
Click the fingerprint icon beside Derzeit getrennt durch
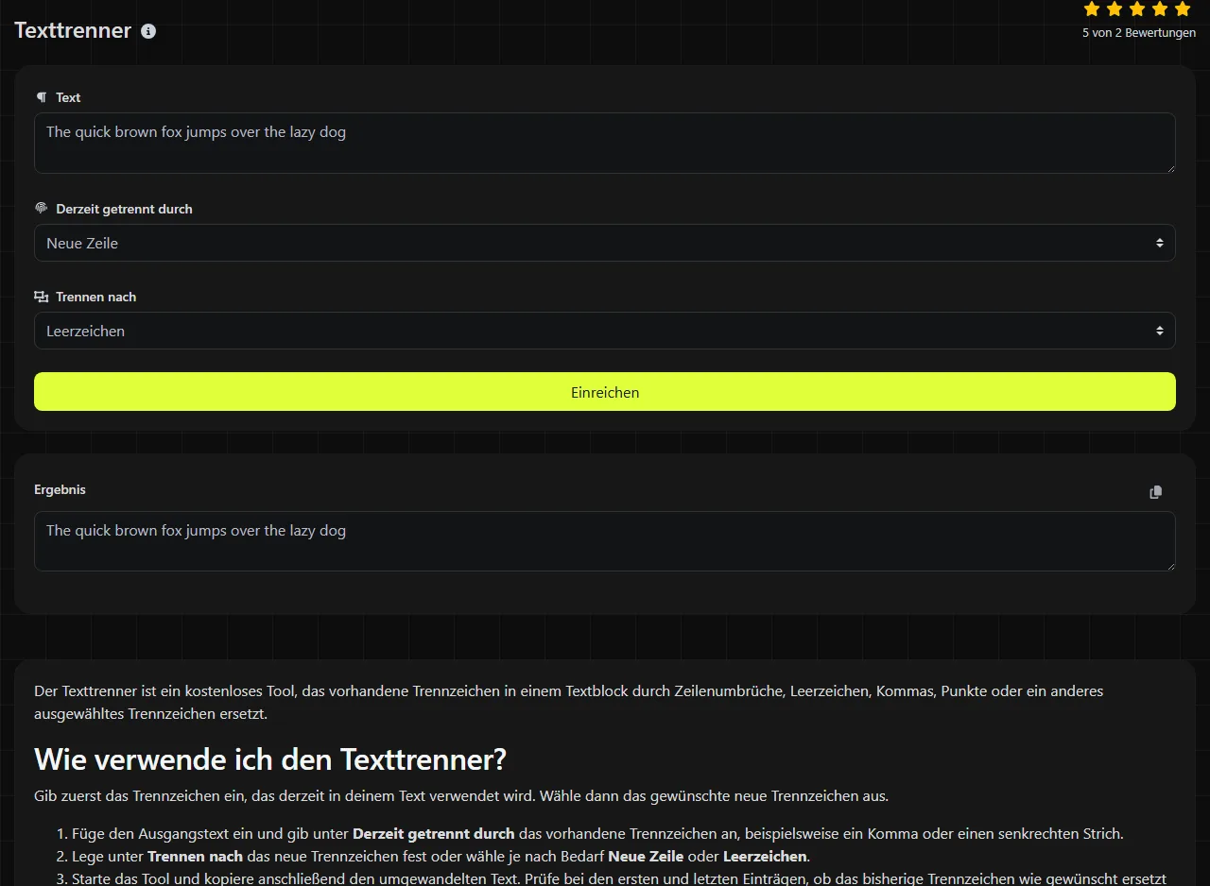coord(41,208)
